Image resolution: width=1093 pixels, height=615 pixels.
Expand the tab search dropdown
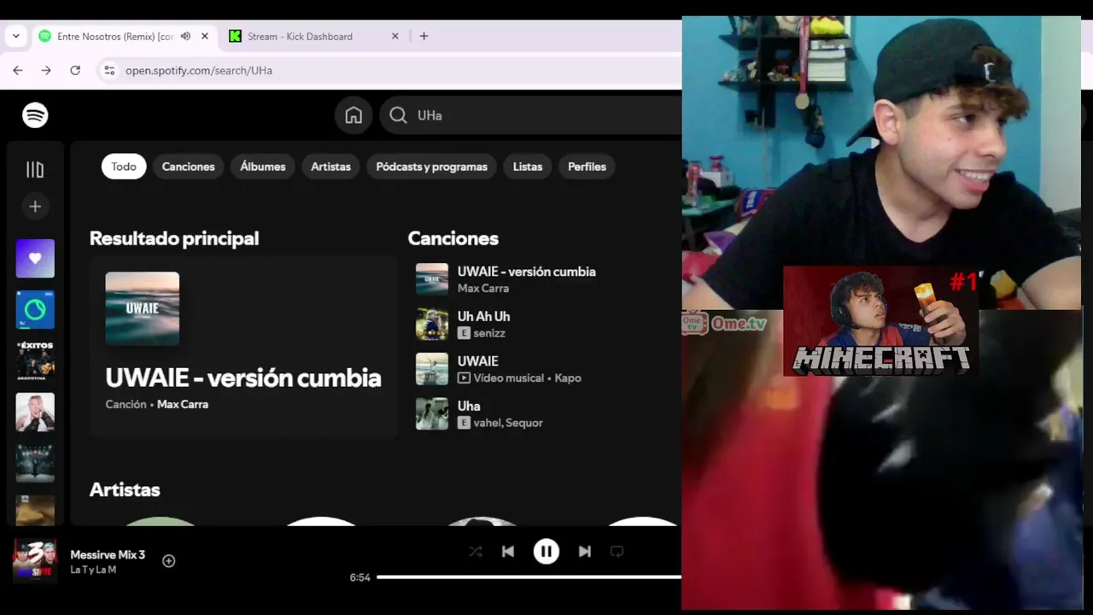[x=15, y=36]
